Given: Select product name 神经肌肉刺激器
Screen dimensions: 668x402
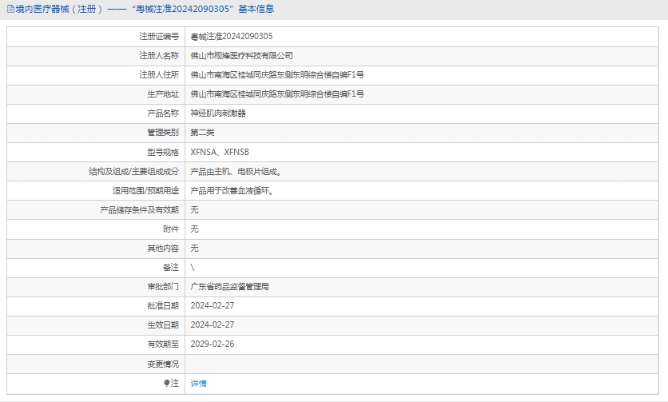Looking at the screenshot, I should pyautogui.click(x=218, y=113).
